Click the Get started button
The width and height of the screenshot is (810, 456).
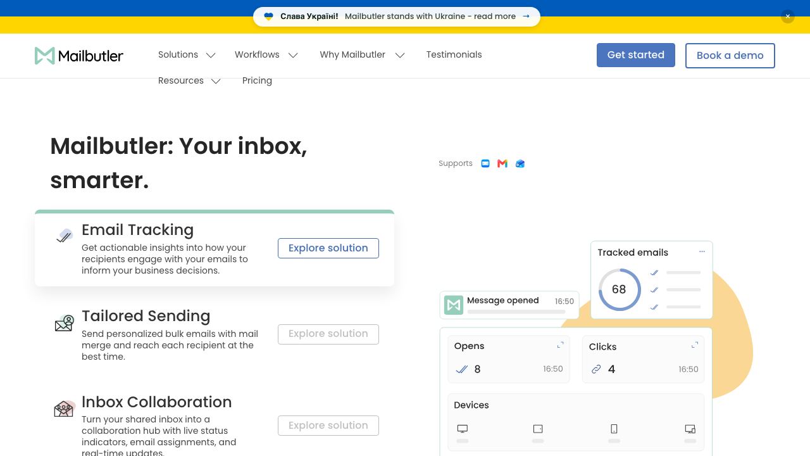click(x=636, y=55)
